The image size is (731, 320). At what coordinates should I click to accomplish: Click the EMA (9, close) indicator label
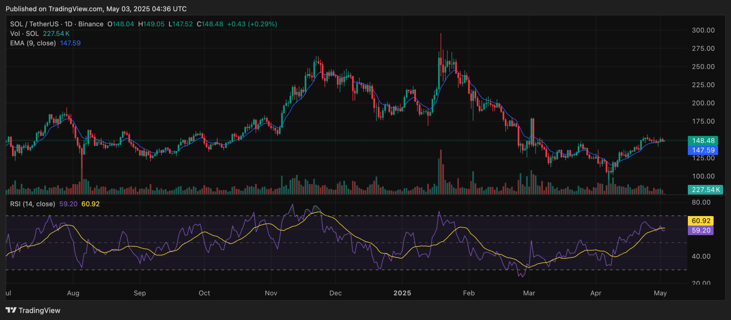click(x=33, y=43)
